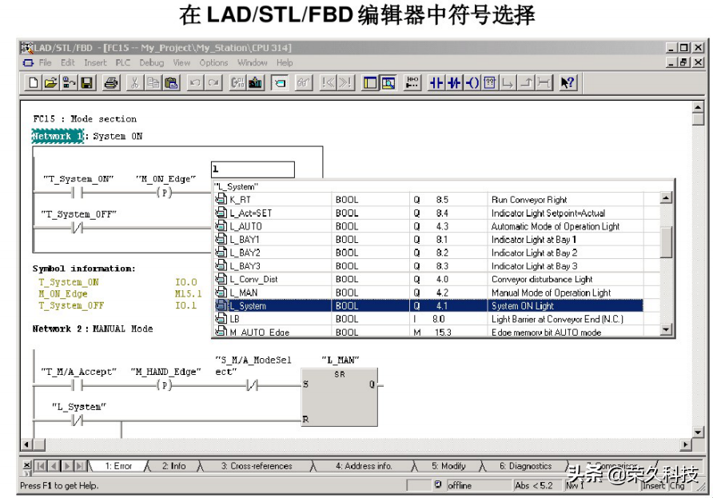Insert an empty box element
The image size is (713, 498).
[x=490, y=83]
